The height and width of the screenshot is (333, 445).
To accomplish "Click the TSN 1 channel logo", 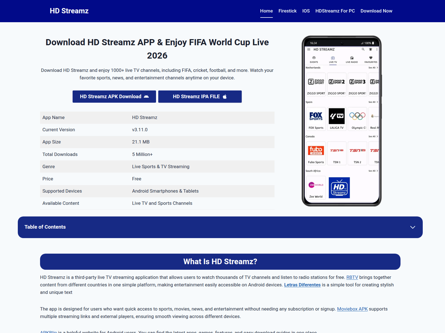I will click(x=337, y=150).
